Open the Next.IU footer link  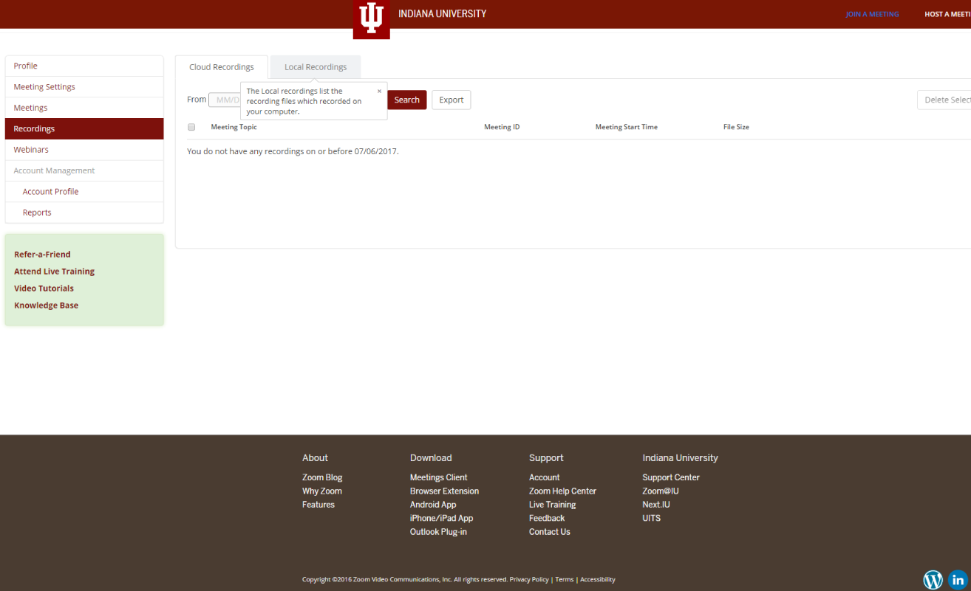pos(656,505)
